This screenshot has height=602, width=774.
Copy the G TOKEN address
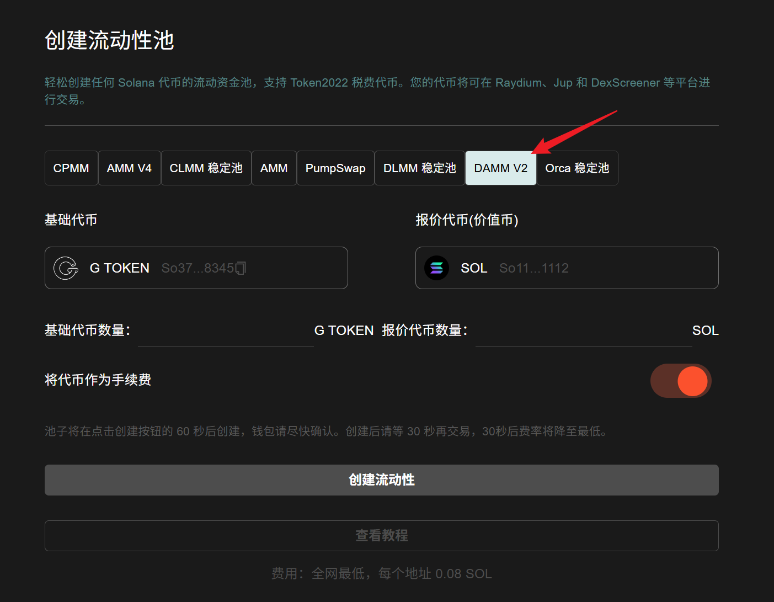pos(241,268)
